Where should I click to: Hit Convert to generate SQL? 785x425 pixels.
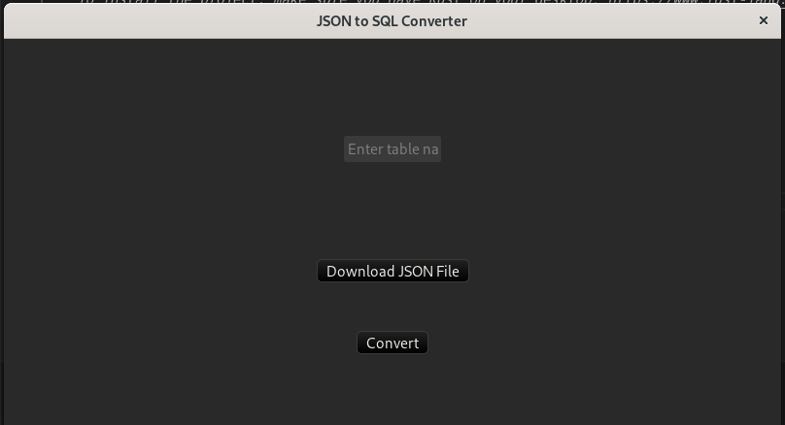[x=392, y=343]
